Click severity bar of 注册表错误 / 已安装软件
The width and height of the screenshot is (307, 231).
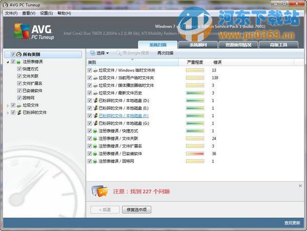point(195,154)
